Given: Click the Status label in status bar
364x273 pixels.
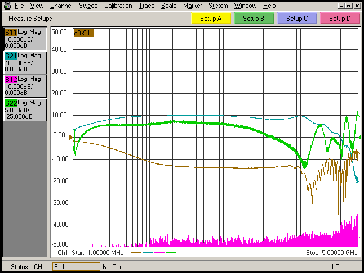Looking at the screenshot, I should click(19, 267).
